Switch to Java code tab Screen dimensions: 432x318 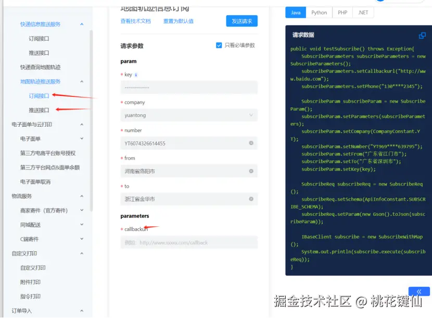pyautogui.click(x=296, y=13)
